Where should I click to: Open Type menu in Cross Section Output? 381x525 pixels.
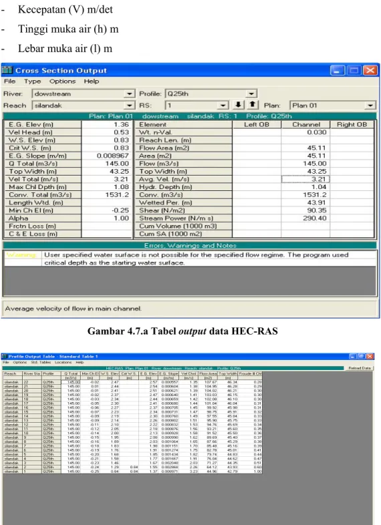pyautogui.click(x=32, y=81)
